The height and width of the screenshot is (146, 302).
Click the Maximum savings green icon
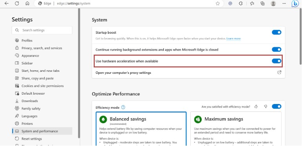point(198,119)
